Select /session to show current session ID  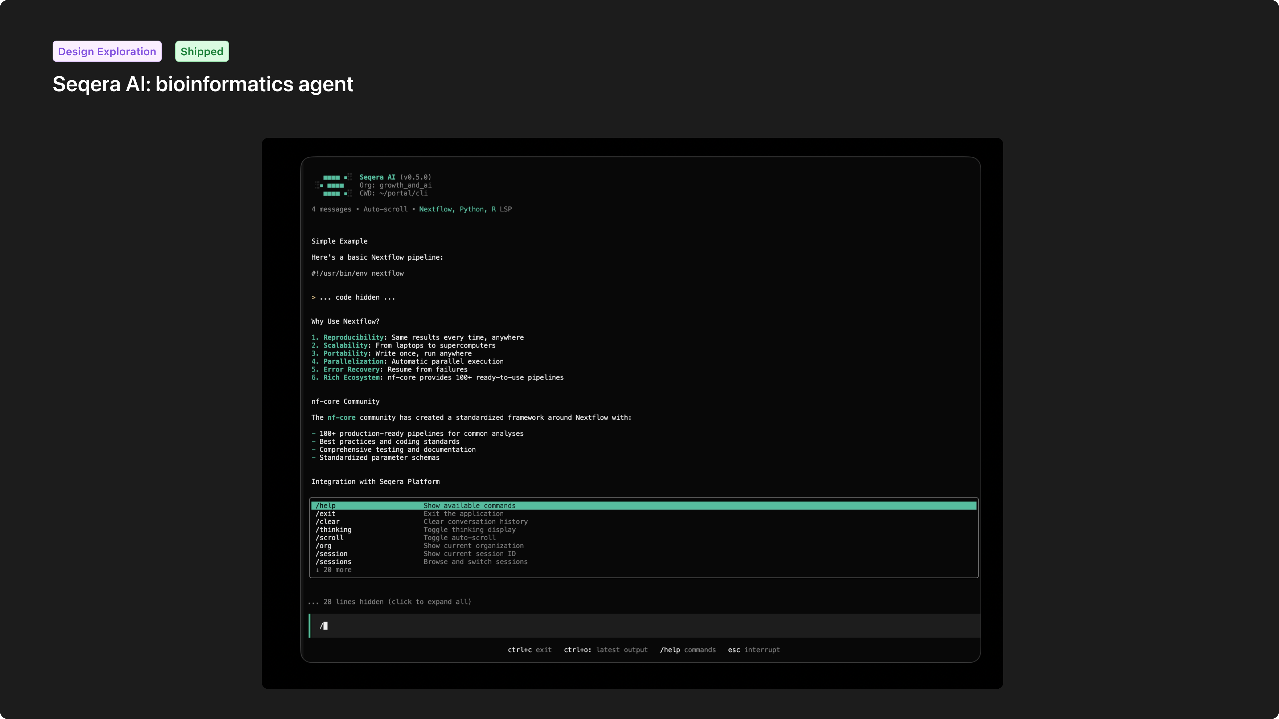(332, 554)
